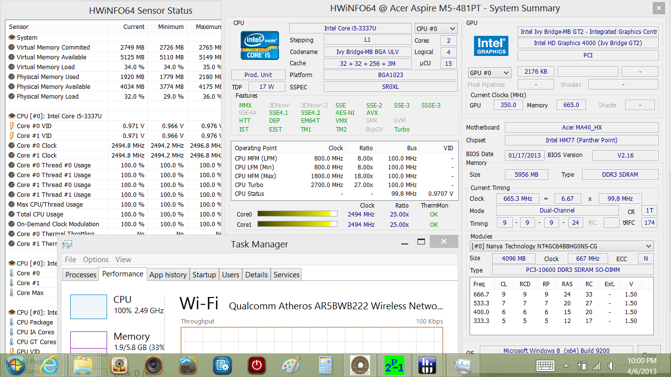Click the BIOS Date 01/17/2013 field
The image size is (671, 377).
525,155
